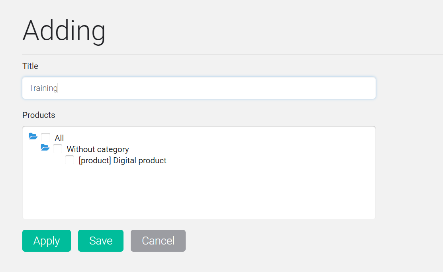Click the "Products" field label

39,115
